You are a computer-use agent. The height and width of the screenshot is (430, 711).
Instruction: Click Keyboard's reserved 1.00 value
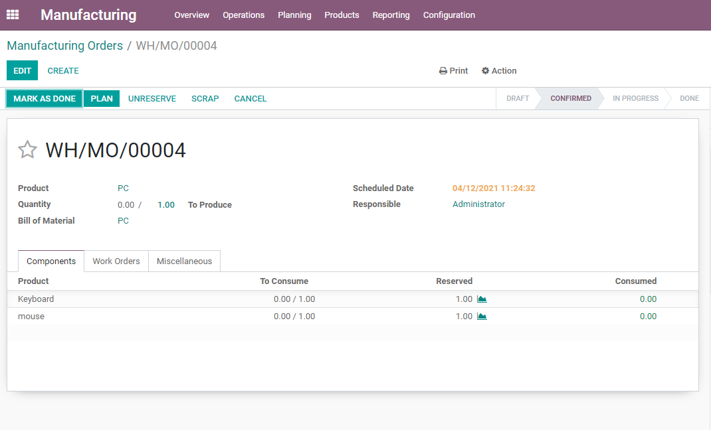tap(464, 299)
